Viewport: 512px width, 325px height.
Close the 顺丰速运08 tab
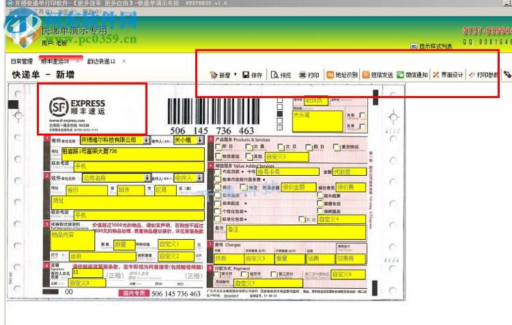point(78,61)
